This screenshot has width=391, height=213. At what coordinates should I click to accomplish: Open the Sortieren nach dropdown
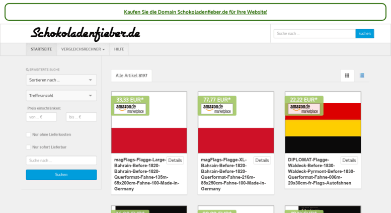pos(61,80)
